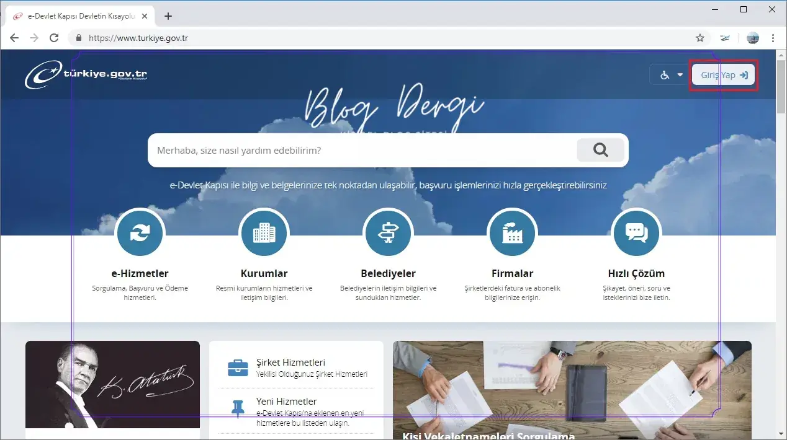Screen dimensions: 787x440
Task: Click the Giriş Yap login button
Action: click(723, 74)
